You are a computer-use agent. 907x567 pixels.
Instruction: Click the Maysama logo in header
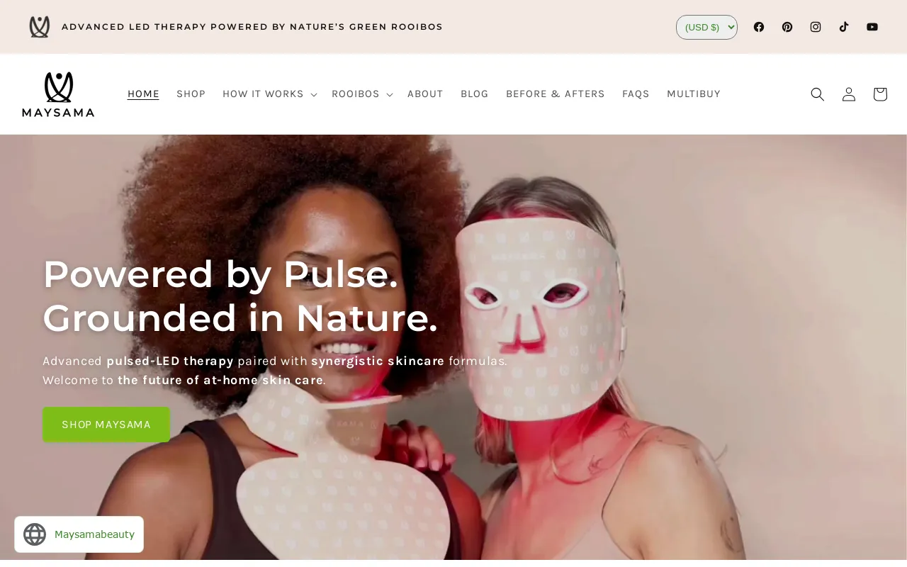tap(58, 94)
